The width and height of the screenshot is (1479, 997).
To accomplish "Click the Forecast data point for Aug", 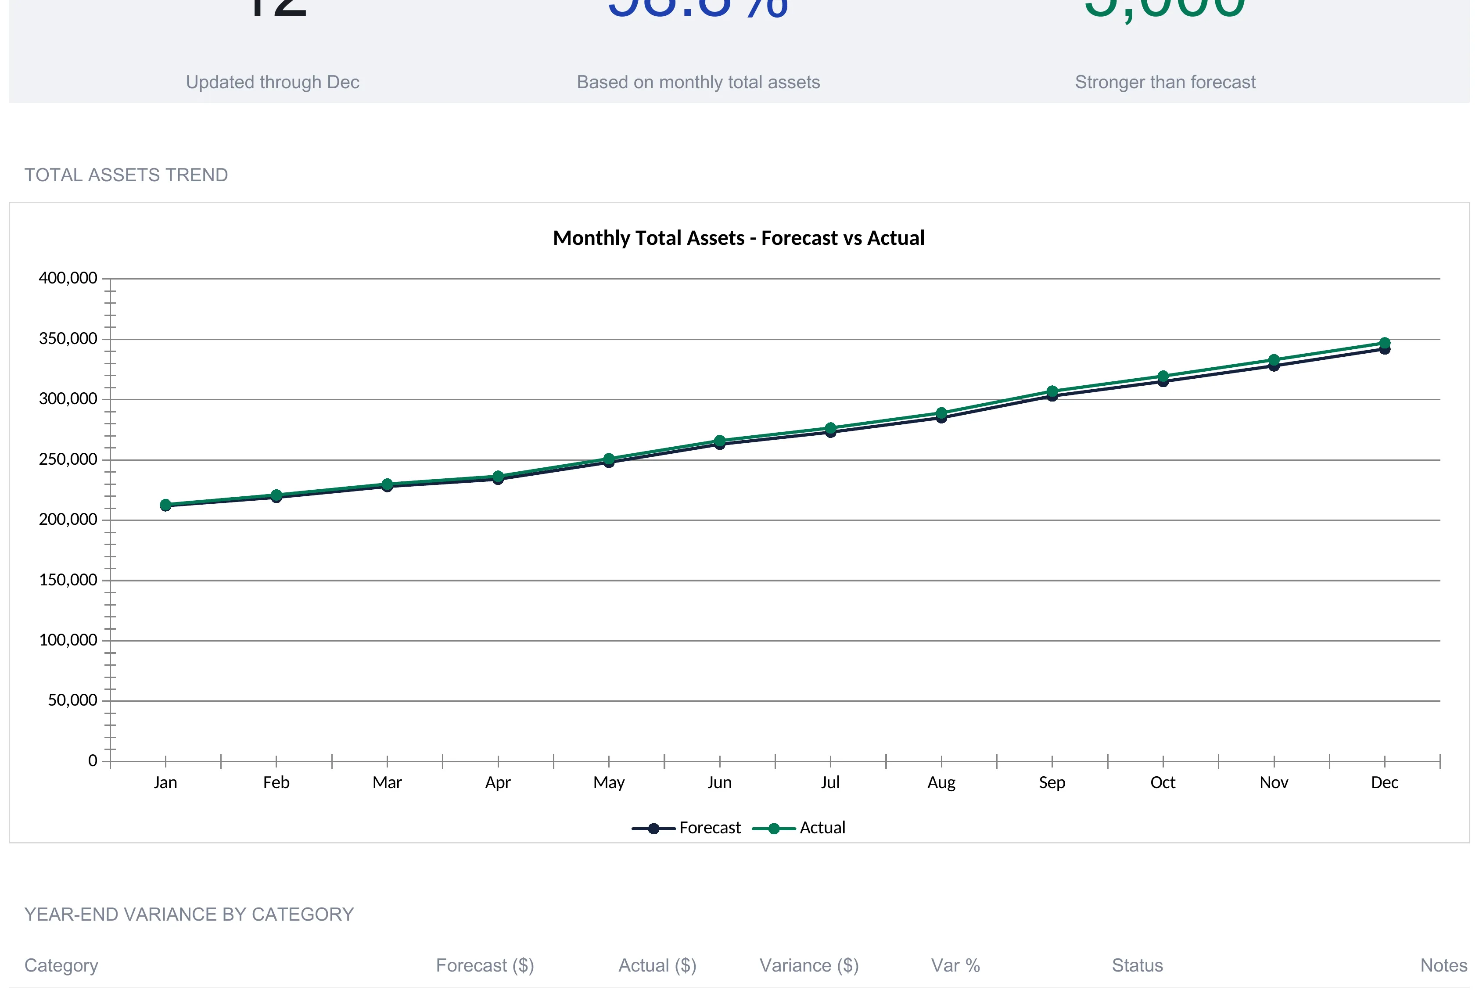I will pyautogui.click(x=941, y=418).
